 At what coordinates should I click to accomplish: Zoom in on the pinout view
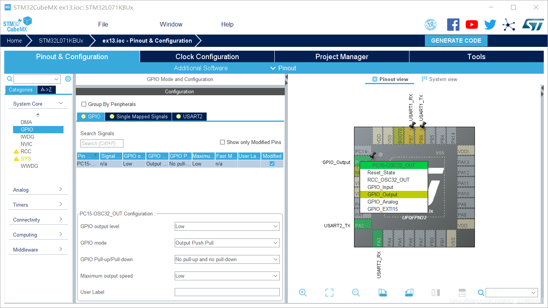(x=303, y=293)
